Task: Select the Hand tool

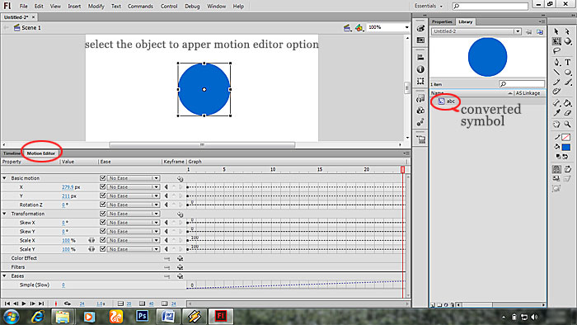Action: pyautogui.click(x=556, y=125)
